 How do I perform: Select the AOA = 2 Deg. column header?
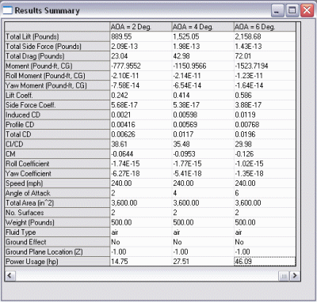coord(141,27)
